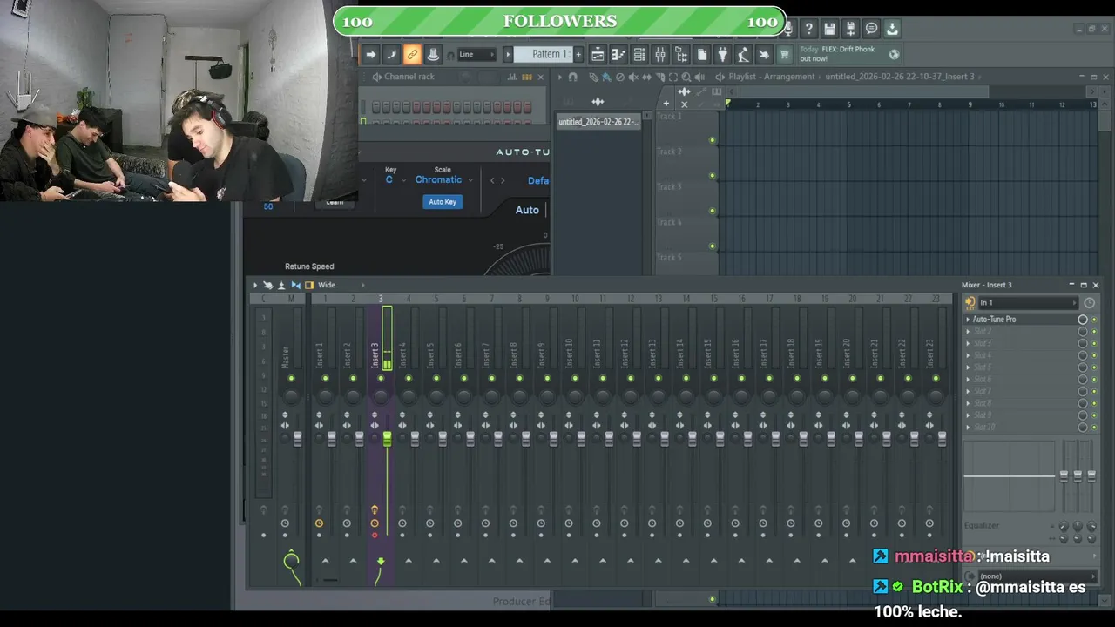1115x627 pixels.
Task: Toggle Playlist magnet snap icon
Action: coord(572,77)
